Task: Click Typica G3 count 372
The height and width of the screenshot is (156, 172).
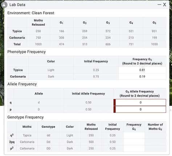Action: [x=108, y=31]
